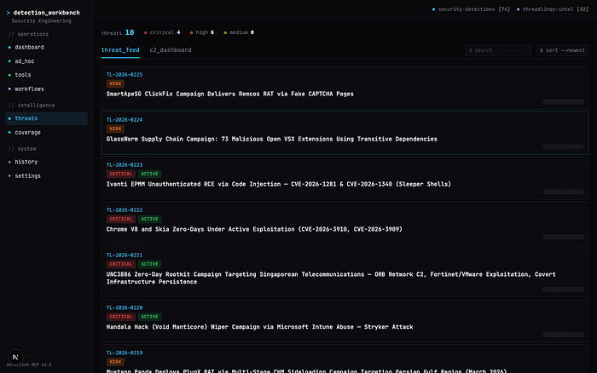
Task: Click the threats 10 total count
Action: pos(118,32)
